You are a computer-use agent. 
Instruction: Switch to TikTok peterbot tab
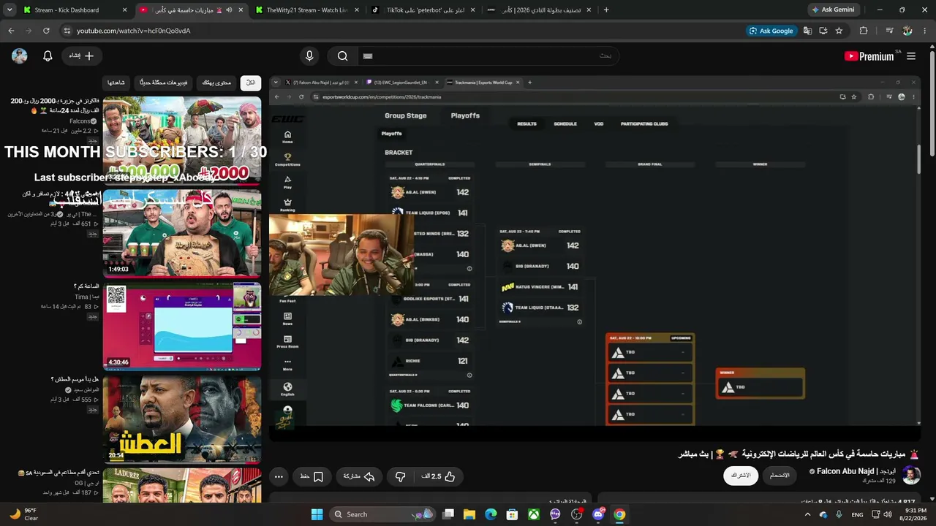click(x=423, y=10)
